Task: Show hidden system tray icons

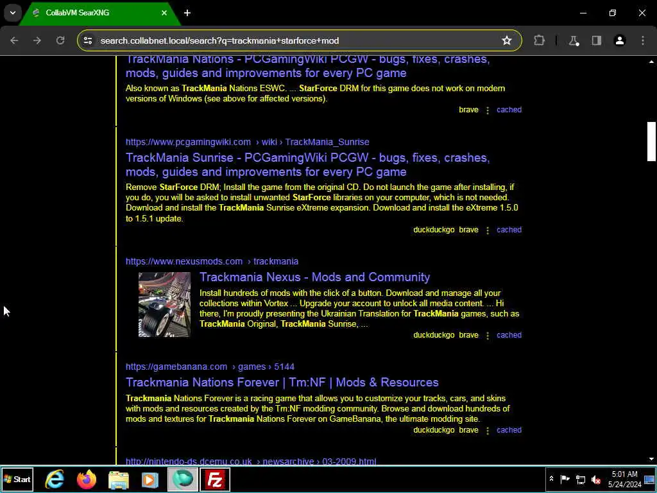Action: pyautogui.click(x=551, y=479)
